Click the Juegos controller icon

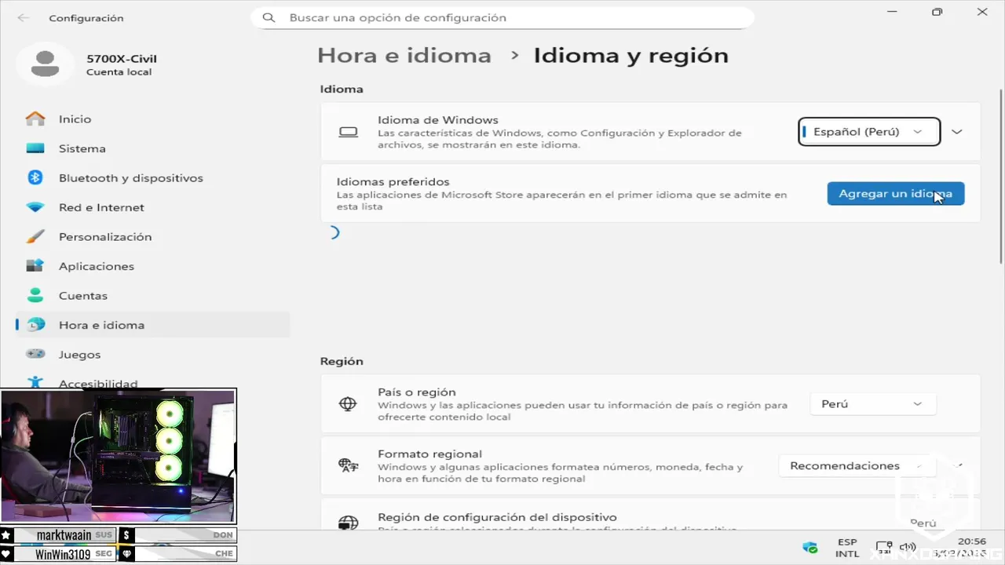pyautogui.click(x=35, y=355)
